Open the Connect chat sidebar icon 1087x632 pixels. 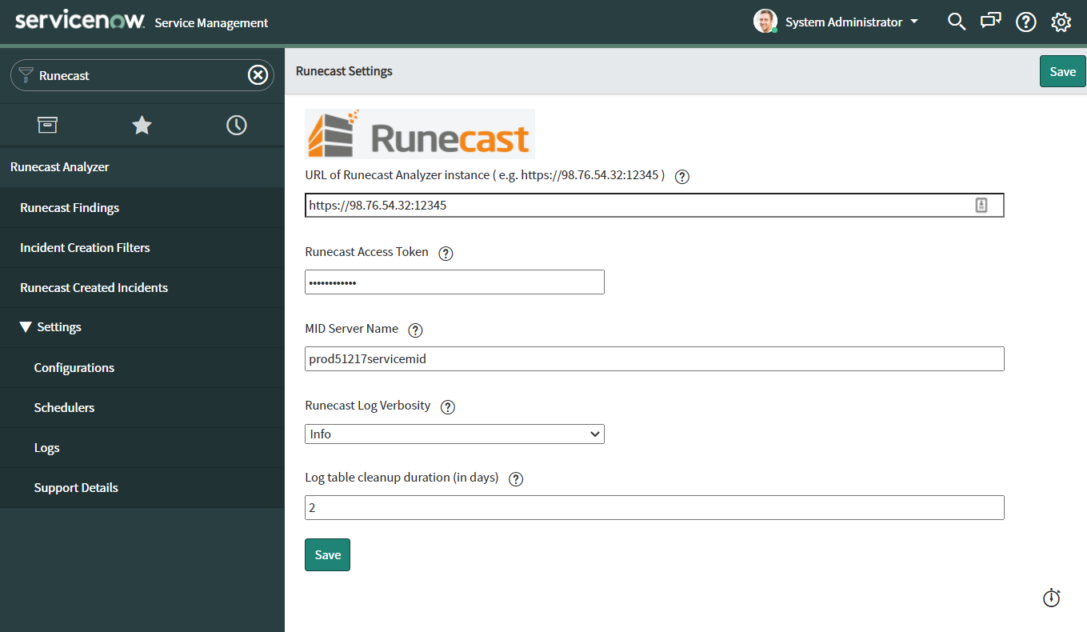click(991, 22)
